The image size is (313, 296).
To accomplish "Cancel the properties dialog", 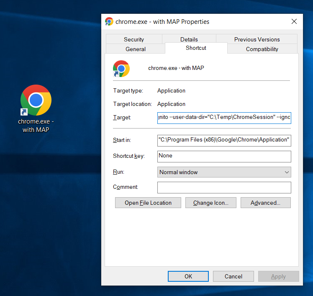I will [233, 276].
